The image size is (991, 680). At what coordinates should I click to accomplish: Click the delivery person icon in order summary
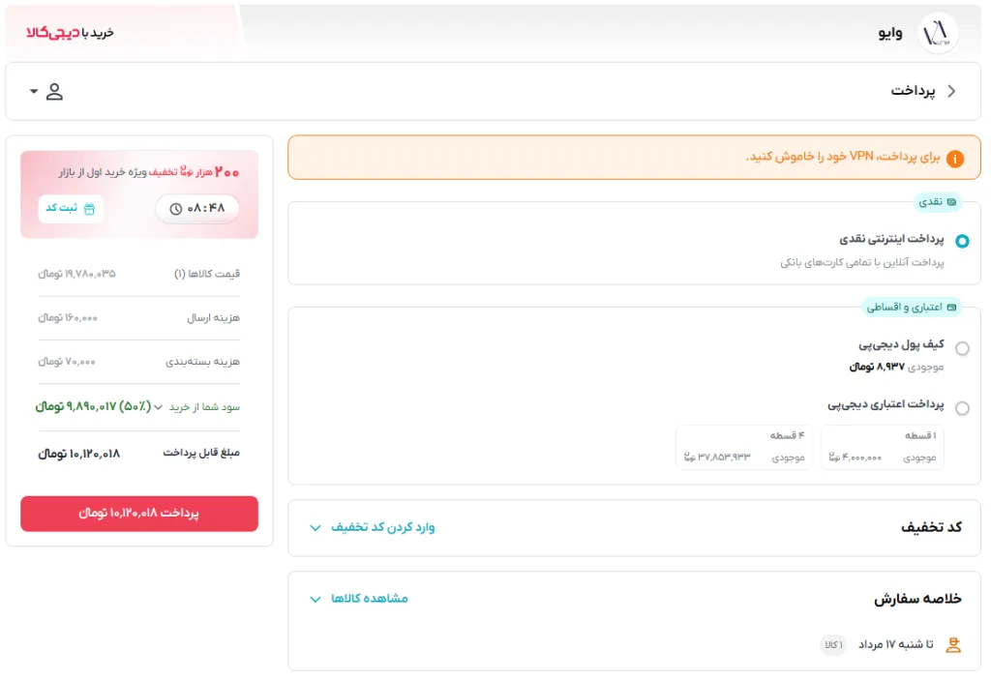pyautogui.click(x=953, y=644)
